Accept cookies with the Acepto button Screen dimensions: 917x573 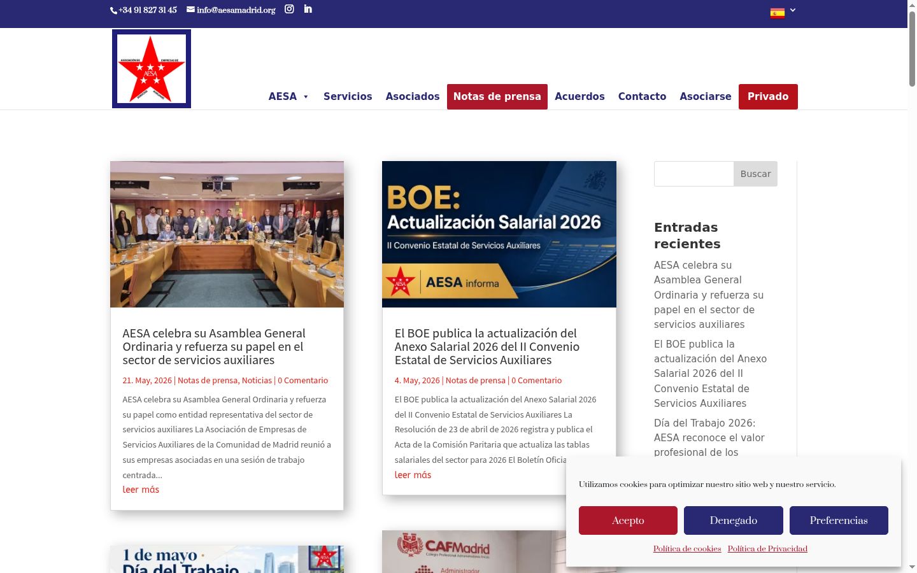[x=628, y=521]
